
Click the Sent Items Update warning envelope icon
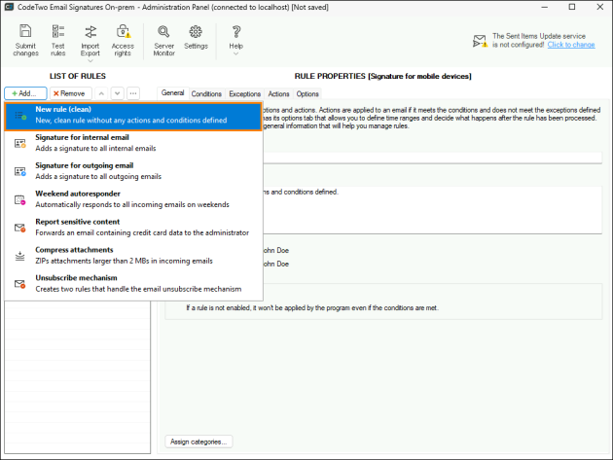[x=480, y=41]
